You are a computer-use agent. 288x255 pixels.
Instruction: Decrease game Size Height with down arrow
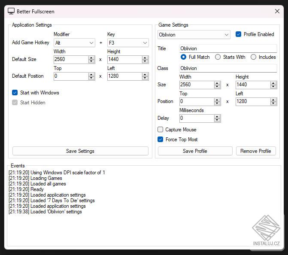tap(273, 87)
